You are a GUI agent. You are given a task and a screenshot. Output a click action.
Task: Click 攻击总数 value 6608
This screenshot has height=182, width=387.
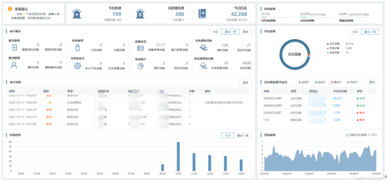247,63
